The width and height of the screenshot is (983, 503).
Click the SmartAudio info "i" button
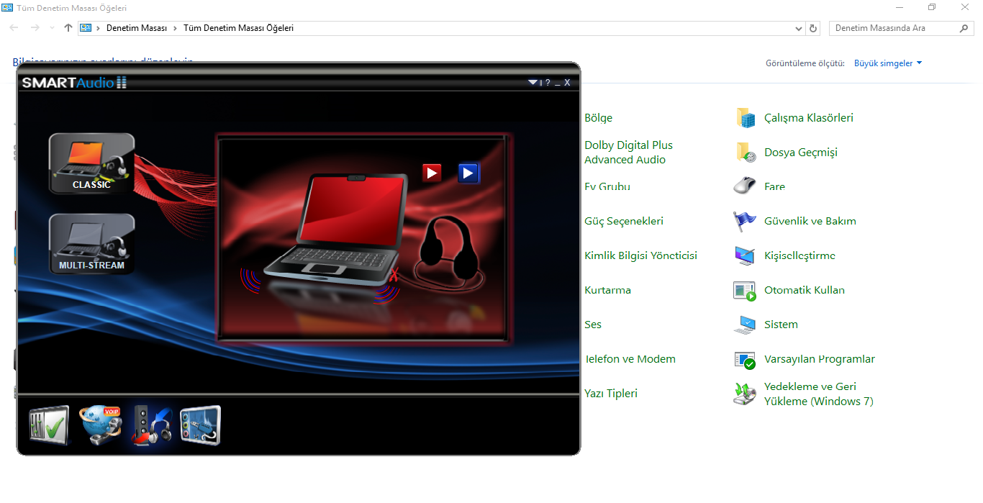pyautogui.click(x=541, y=83)
